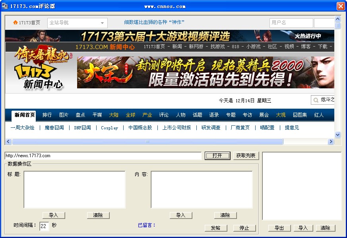
Task: Open the 中国概念股 link
Action: (140, 128)
